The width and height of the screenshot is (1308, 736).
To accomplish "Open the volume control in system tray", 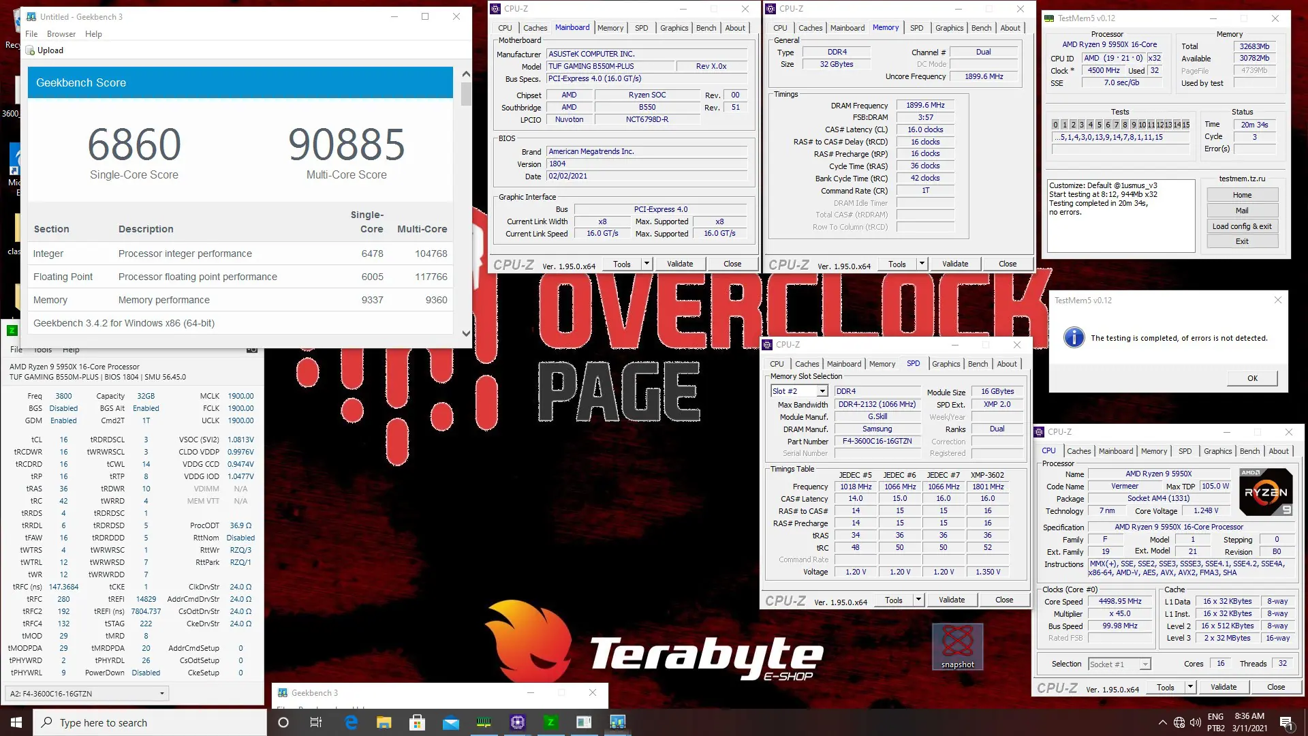I will click(x=1195, y=722).
